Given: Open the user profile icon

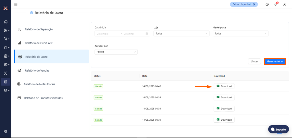Looking at the screenshot, I should (284, 4).
